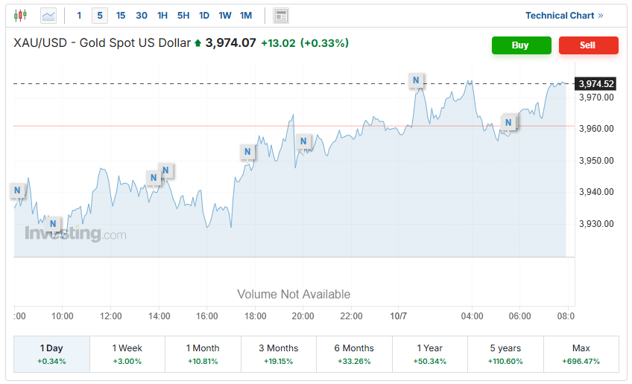The height and width of the screenshot is (384, 632).
Task: Select the 1 Week performance tab
Action: (x=127, y=353)
